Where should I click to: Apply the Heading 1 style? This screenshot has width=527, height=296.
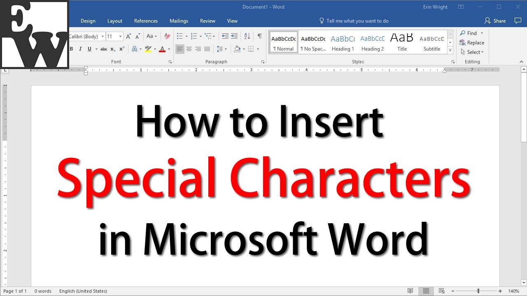[x=343, y=43]
